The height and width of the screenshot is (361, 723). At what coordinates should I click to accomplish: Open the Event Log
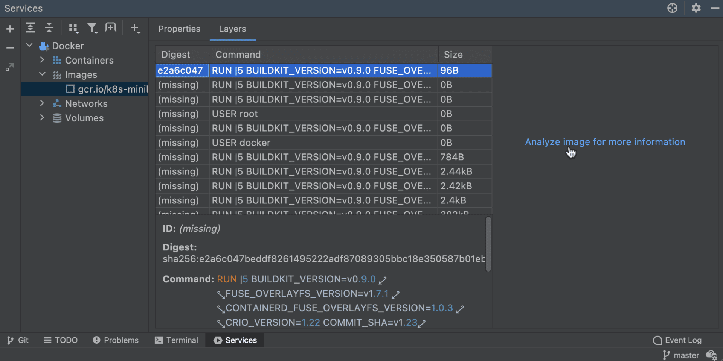[677, 340]
